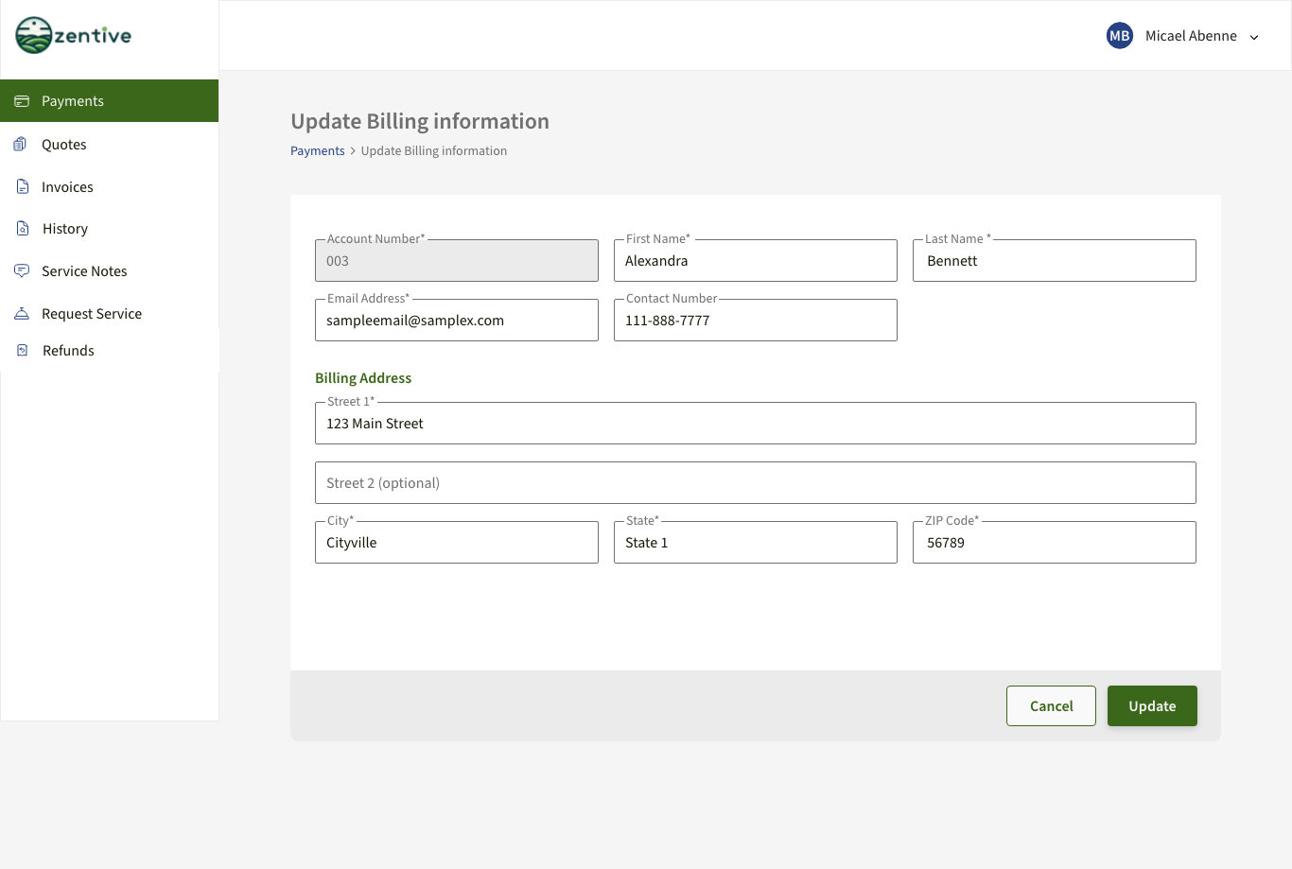
Task: Click the Service Notes chat icon
Action: [x=22, y=271]
